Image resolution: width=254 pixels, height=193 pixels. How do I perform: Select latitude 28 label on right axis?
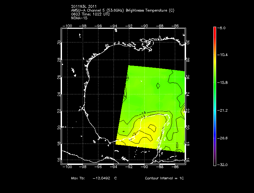(x=187, y=60)
